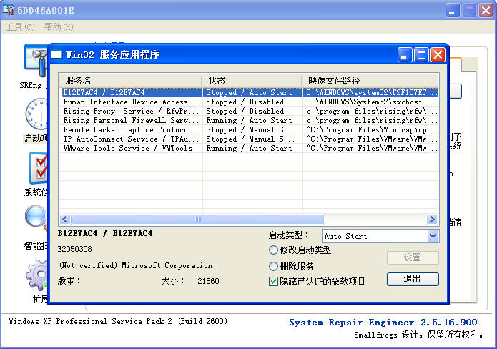The width and height of the screenshot is (497, 349).
Task: Click the F2F187EC image path cell
Action: 371,92
